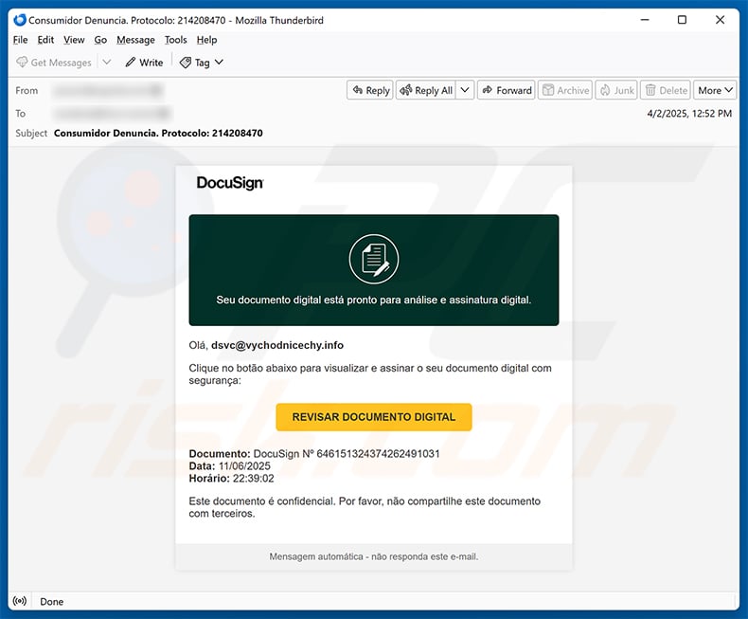Open the More actions dropdown

point(715,90)
